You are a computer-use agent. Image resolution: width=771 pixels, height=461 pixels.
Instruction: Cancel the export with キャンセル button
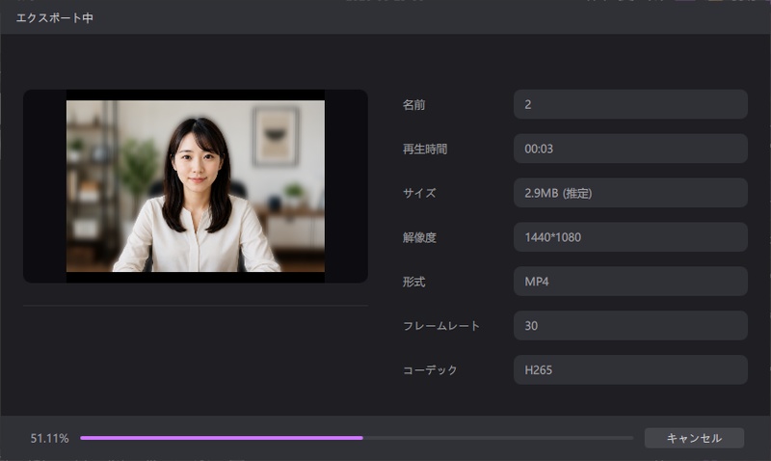tap(694, 438)
